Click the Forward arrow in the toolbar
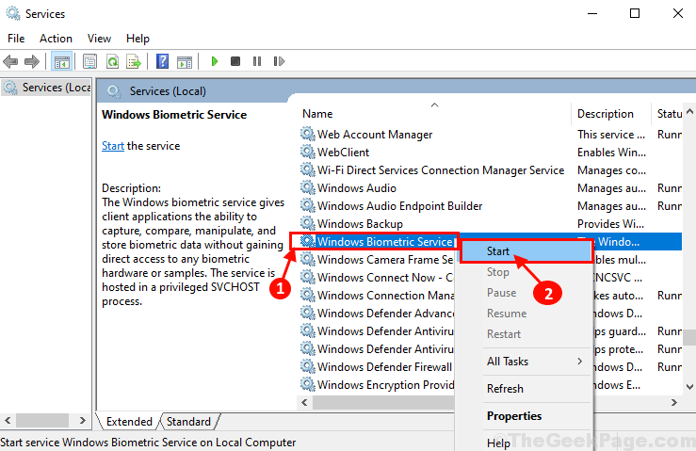Screen dimensions: 696x451 coord(33,61)
